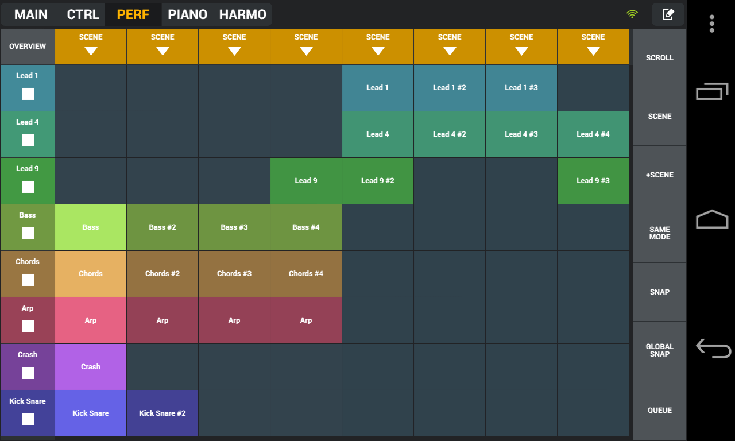Click the GLOBAL SNAP button

(659, 350)
